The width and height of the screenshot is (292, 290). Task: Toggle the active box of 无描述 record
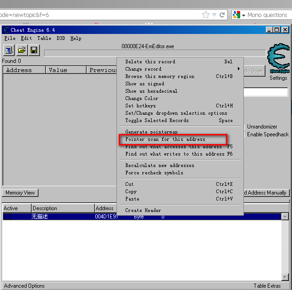(8, 217)
